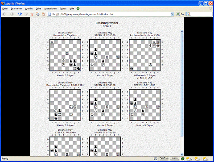Click the first weather forecast icon

tap(189, 159)
